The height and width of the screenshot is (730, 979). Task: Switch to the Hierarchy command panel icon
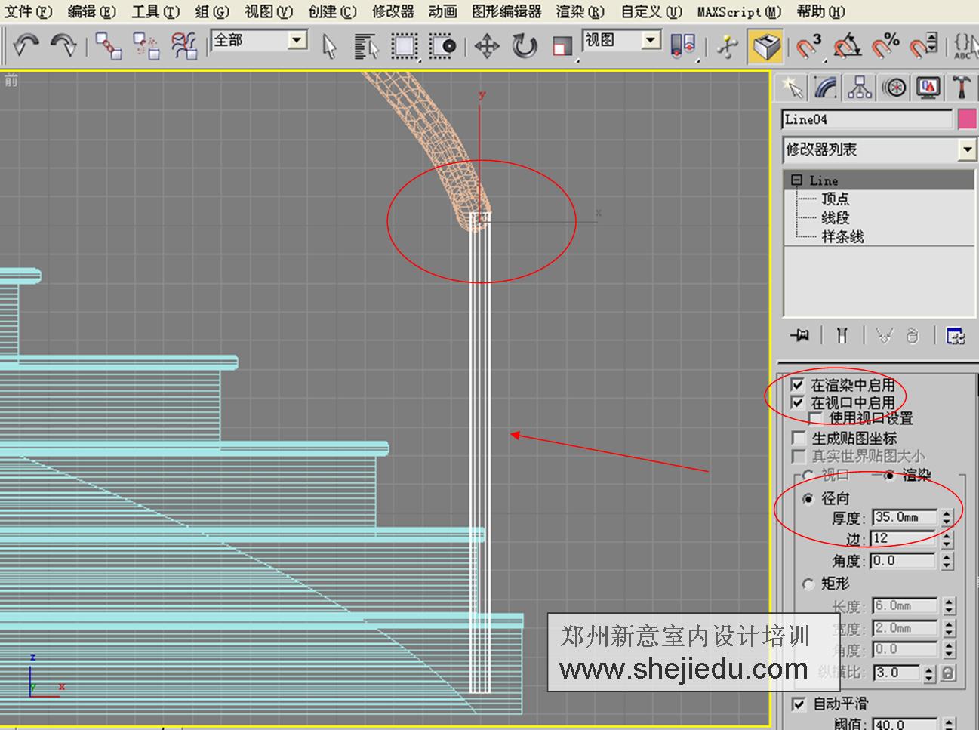(x=860, y=87)
